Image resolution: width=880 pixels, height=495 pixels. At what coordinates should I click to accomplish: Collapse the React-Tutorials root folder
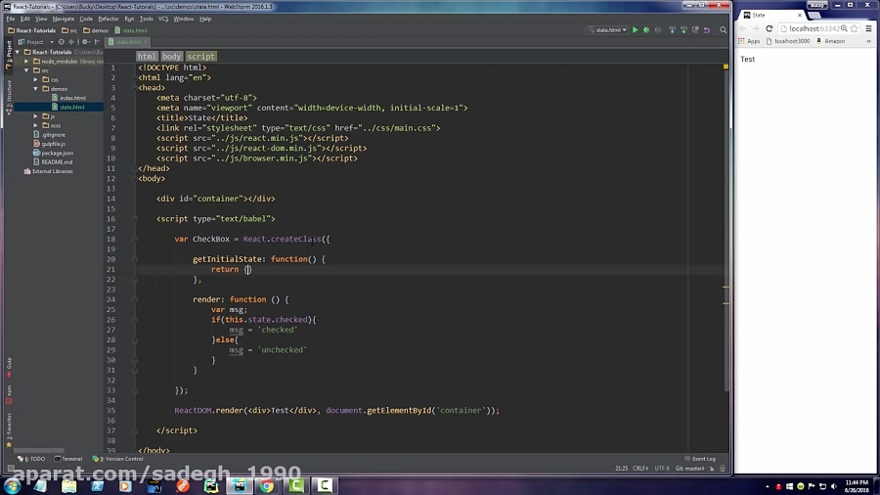point(18,52)
